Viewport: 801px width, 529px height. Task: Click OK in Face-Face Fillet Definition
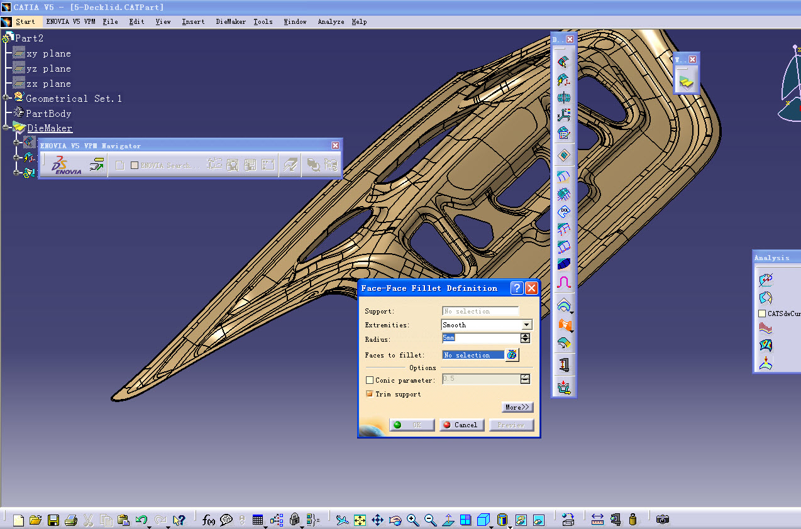[x=412, y=425]
